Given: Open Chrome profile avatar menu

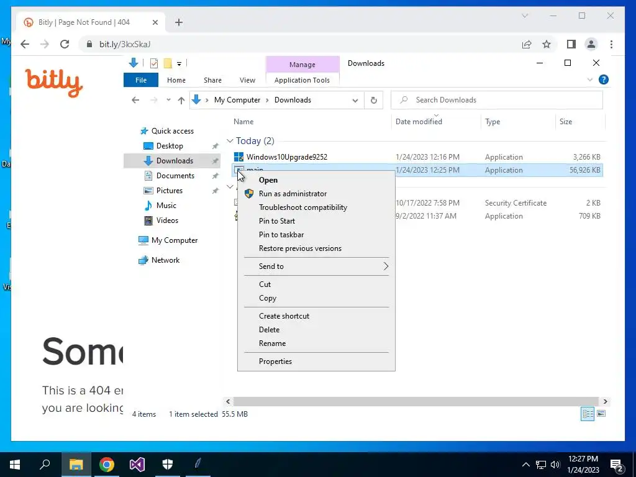Looking at the screenshot, I should pyautogui.click(x=591, y=44).
